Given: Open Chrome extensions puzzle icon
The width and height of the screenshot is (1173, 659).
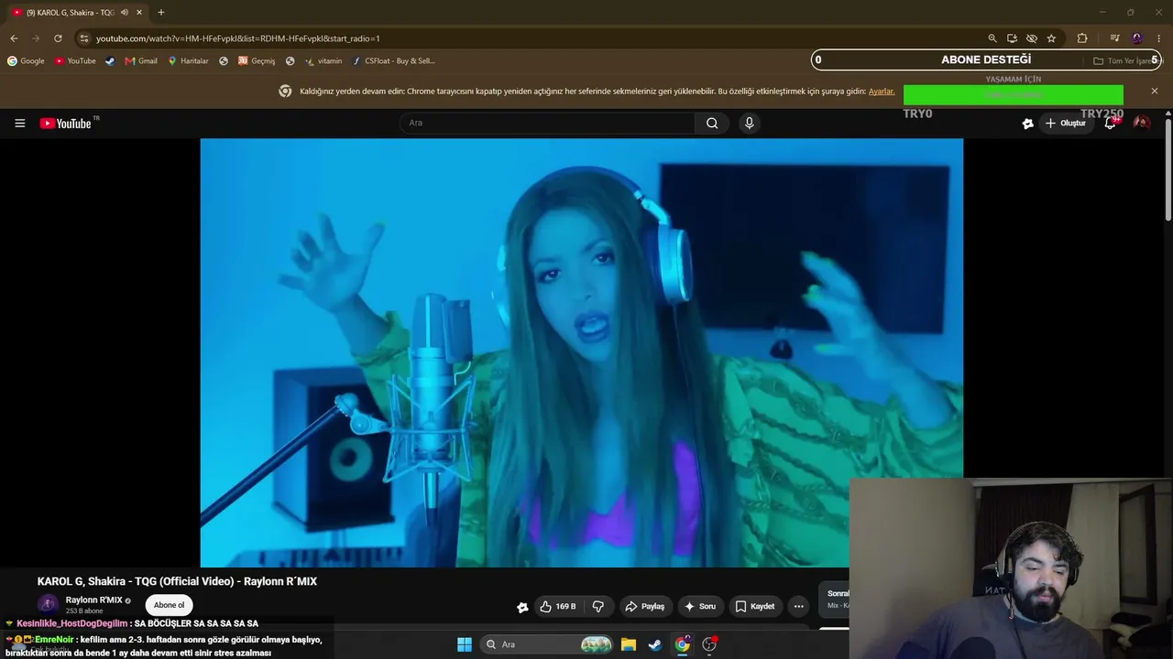Looking at the screenshot, I should 1082,38.
